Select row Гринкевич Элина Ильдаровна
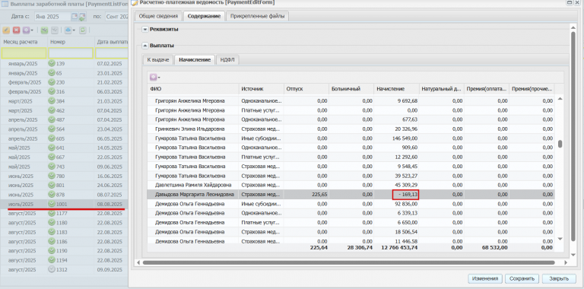This screenshot has height=289, width=584. pyautogui.click(x=351, y=129)
